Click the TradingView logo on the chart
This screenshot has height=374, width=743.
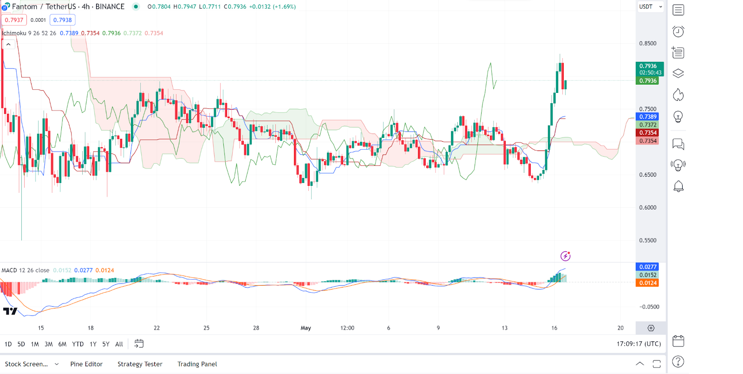(x=10, y=311)
